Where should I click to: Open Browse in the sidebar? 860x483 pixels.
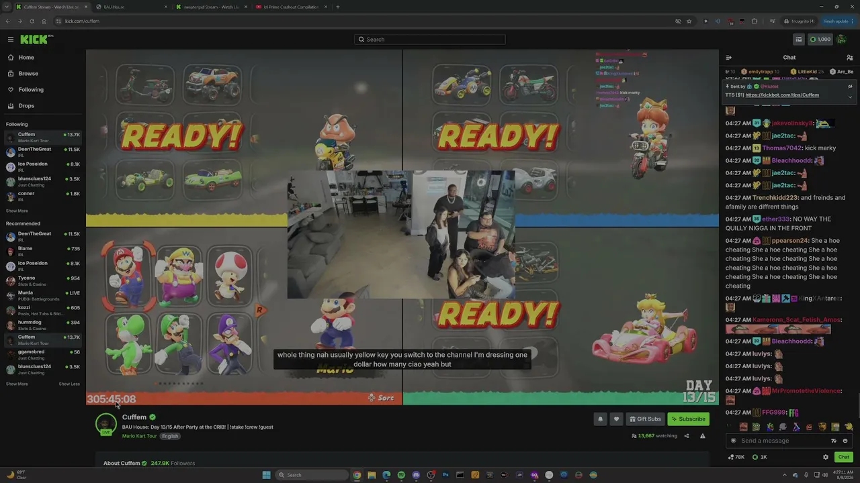point(28,74)
